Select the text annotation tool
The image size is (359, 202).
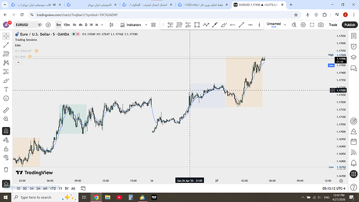[x=6, y=90]
